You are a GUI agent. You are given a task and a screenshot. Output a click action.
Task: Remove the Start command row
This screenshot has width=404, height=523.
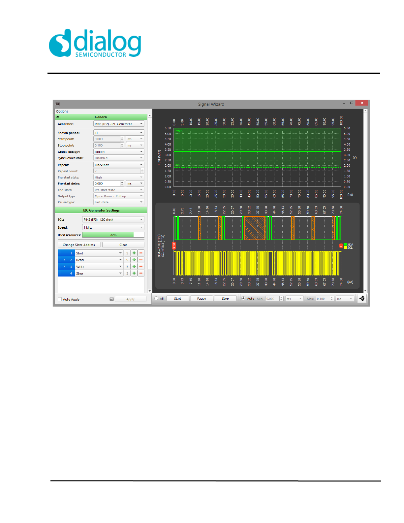[141, 253]
